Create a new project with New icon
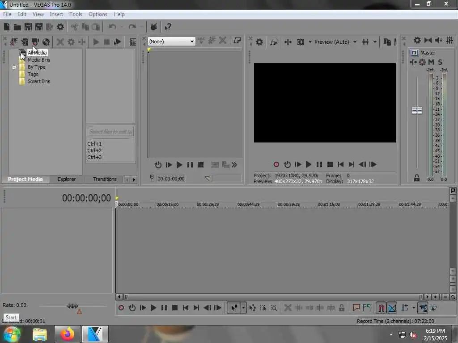 click(x=6, y=27)
